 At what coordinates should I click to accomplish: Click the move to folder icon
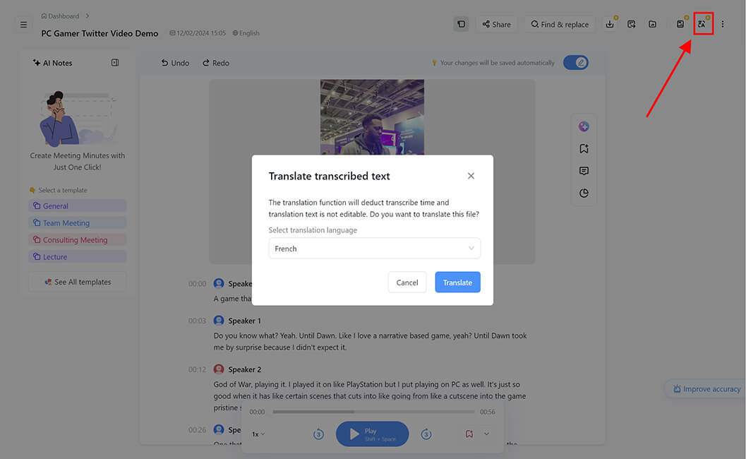[652, 24]
